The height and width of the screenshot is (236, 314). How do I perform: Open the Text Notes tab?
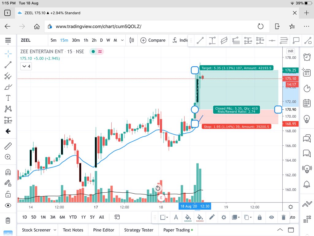(73, 230)
